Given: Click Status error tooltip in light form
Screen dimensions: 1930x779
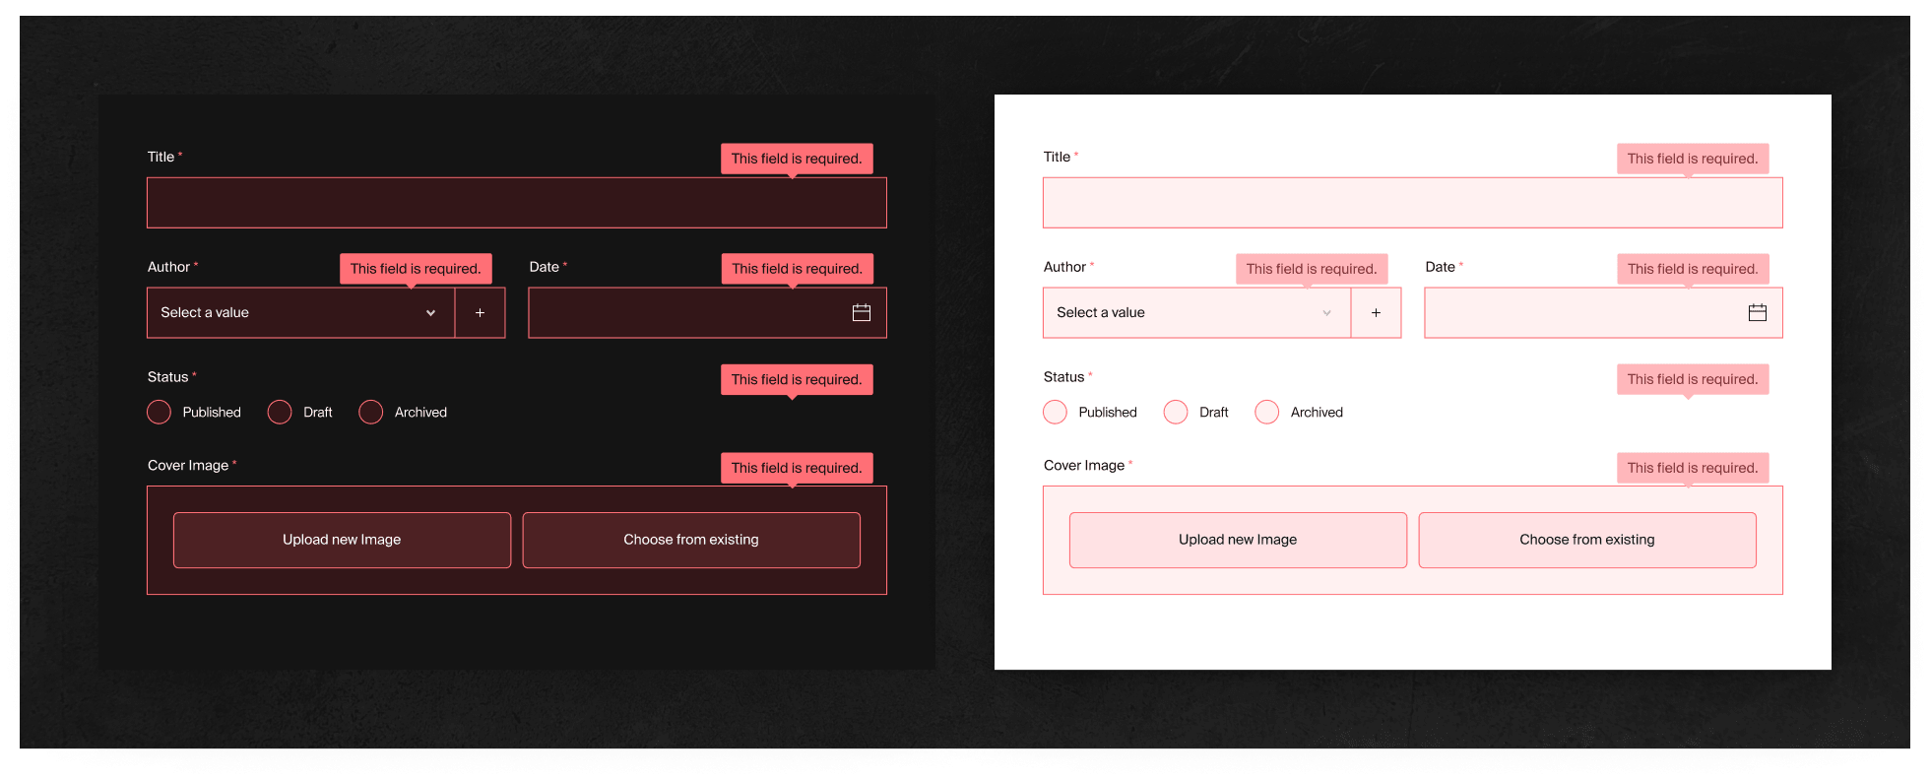Looking at the screenshot, I should point(1693,379).
